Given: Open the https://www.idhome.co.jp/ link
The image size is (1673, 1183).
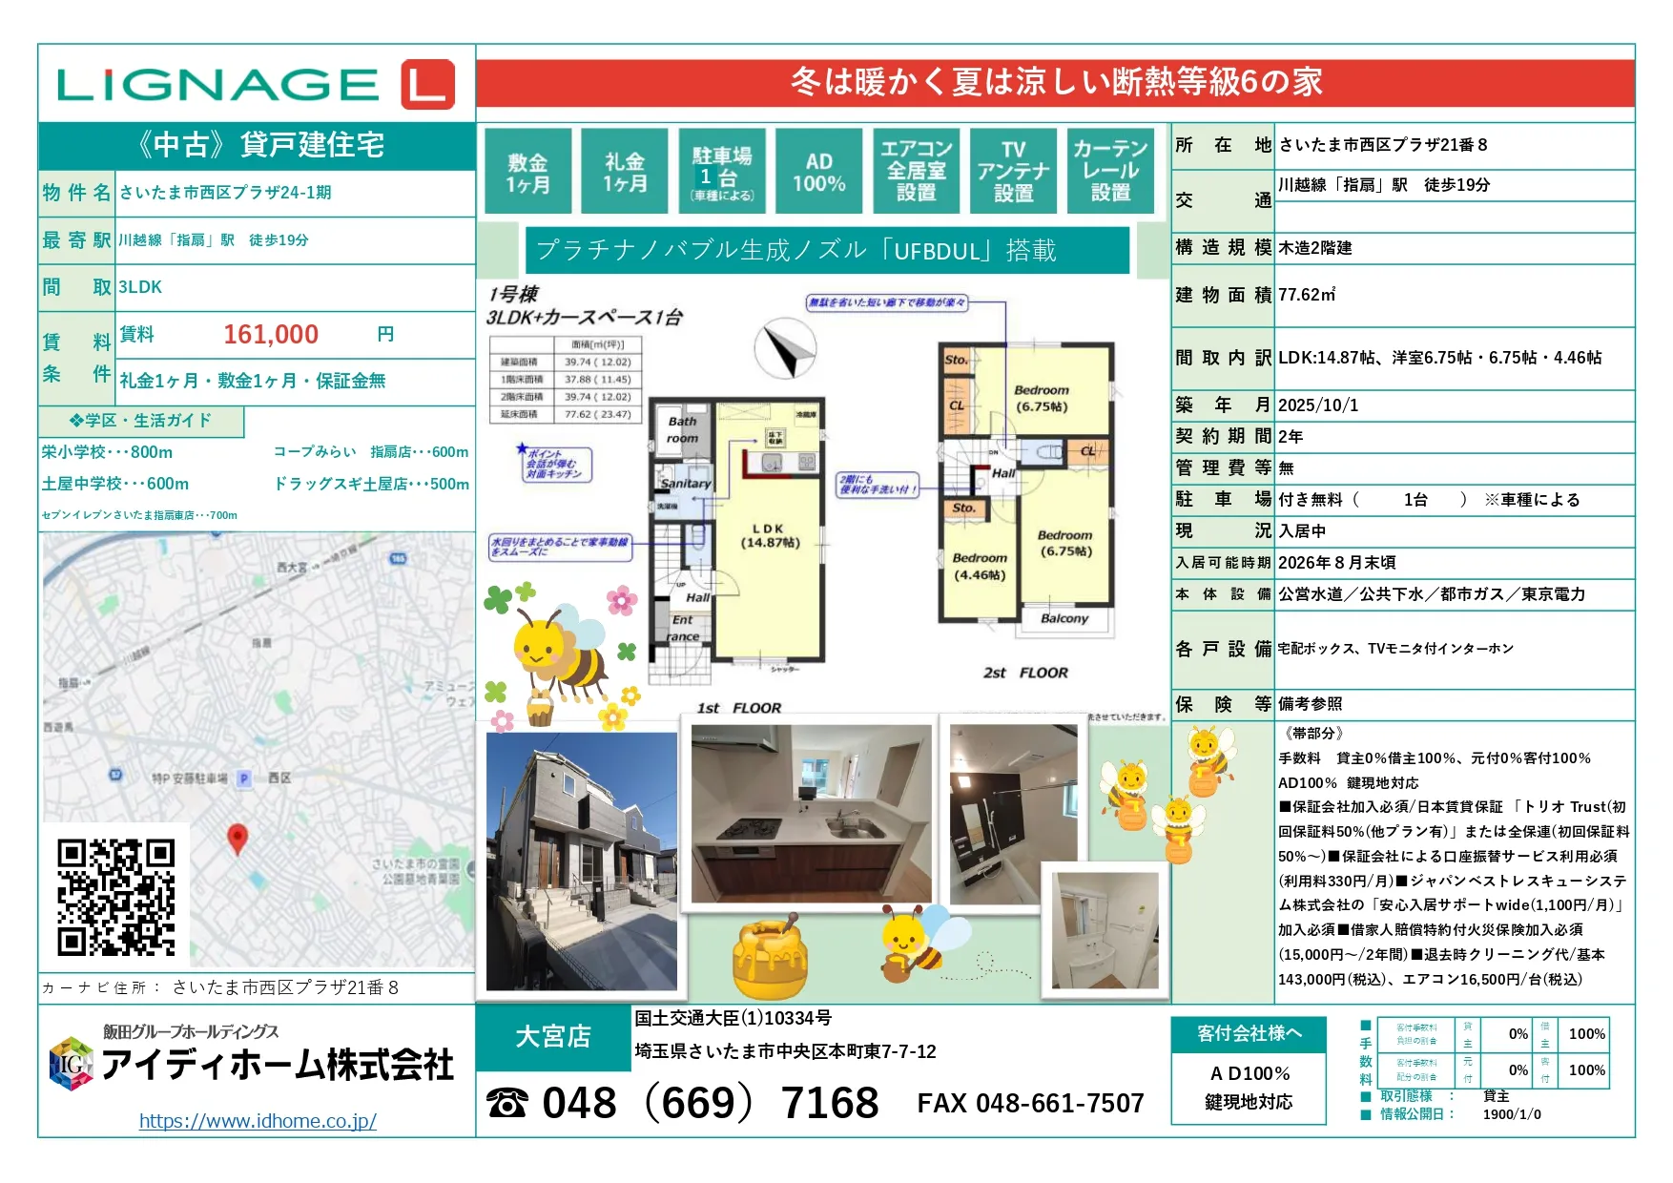Looking at the screenshot, I should click(258, 1121).
